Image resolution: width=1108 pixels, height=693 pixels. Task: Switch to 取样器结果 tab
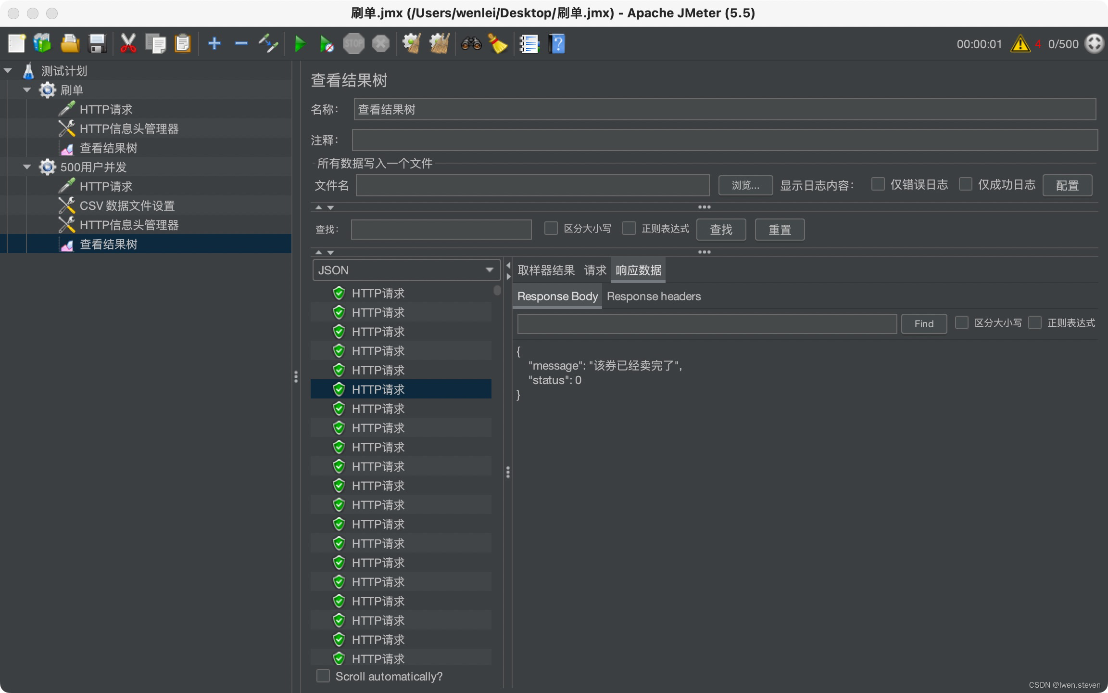click(546, 270)
